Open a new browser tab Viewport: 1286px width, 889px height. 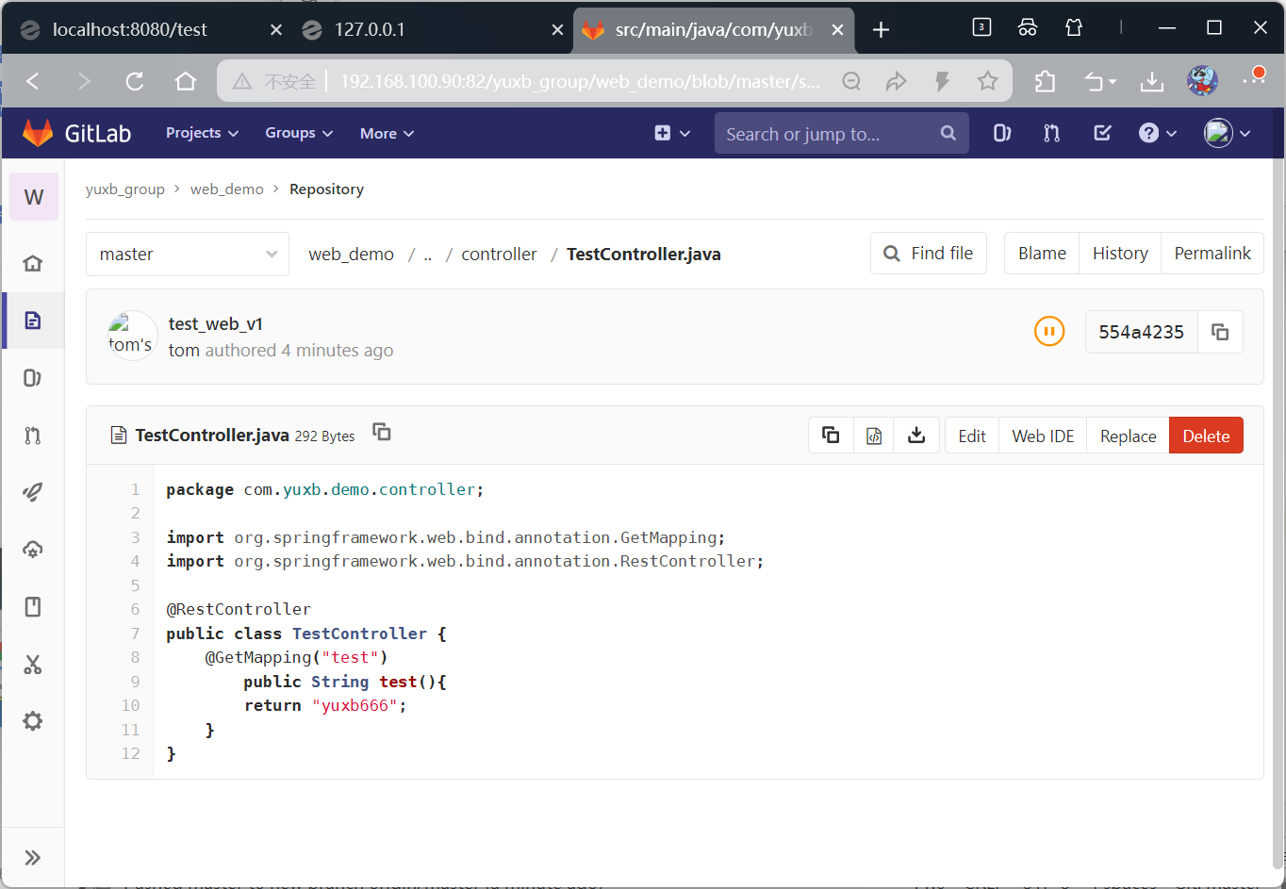click(x=881, y=30)
